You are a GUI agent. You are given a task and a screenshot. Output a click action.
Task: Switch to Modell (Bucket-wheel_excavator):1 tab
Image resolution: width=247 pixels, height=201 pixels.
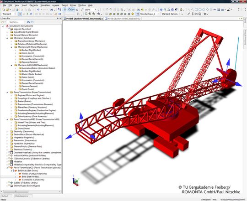83,19
